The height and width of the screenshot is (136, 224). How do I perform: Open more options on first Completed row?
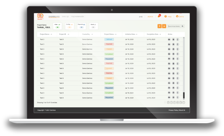[x=177, y=54]
